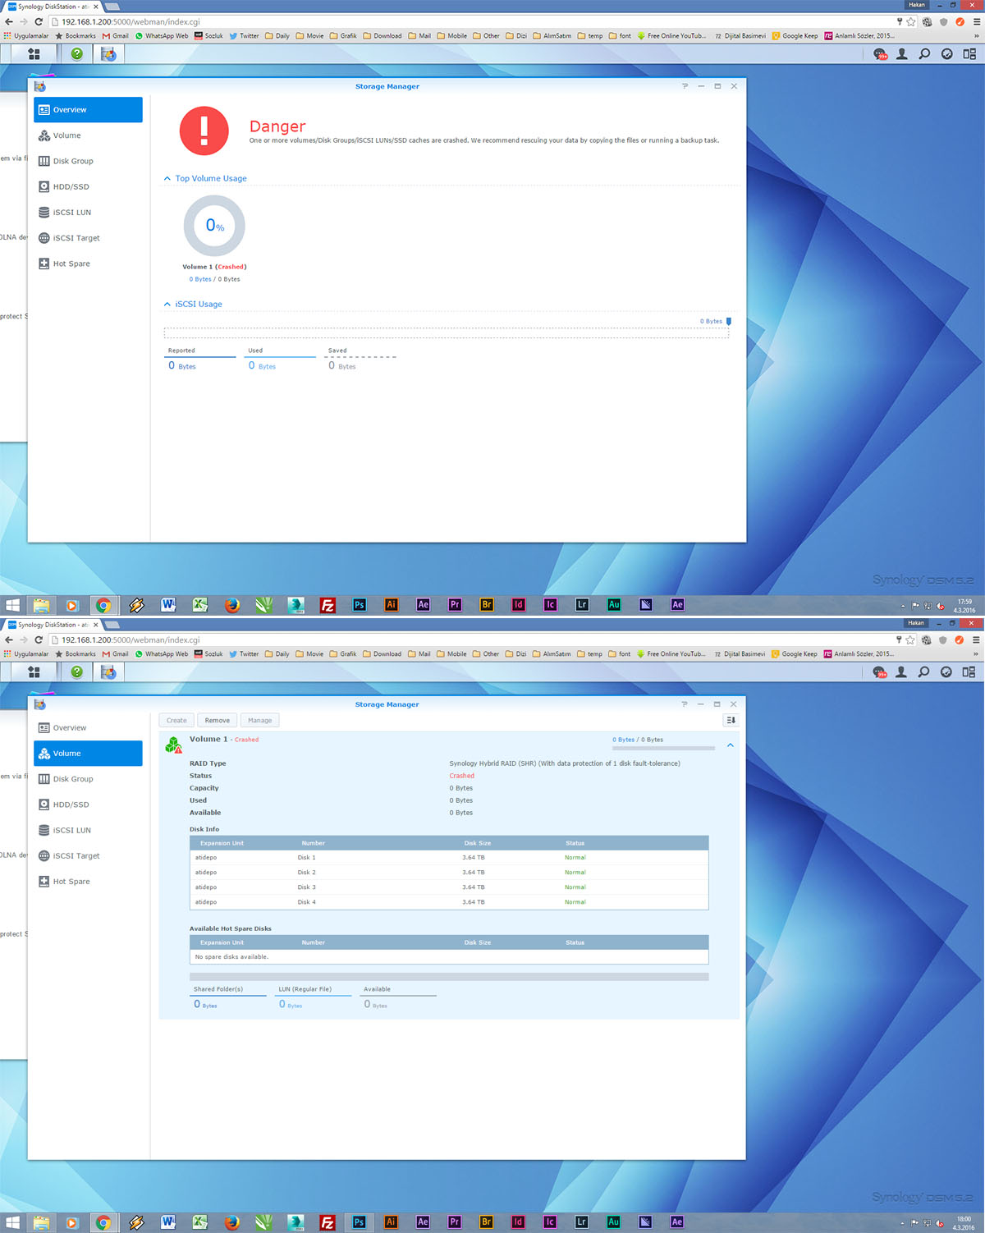Select iSCSI LUN in the upper window's sidebar
Viewport: 985px width, 1233px height.
point(71,213)
